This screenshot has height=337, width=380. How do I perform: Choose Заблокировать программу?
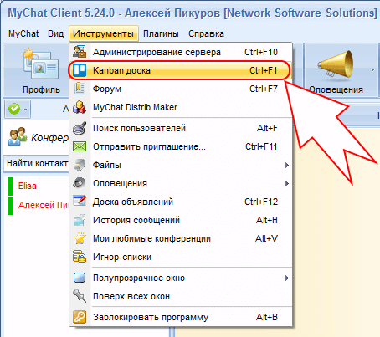181,317
